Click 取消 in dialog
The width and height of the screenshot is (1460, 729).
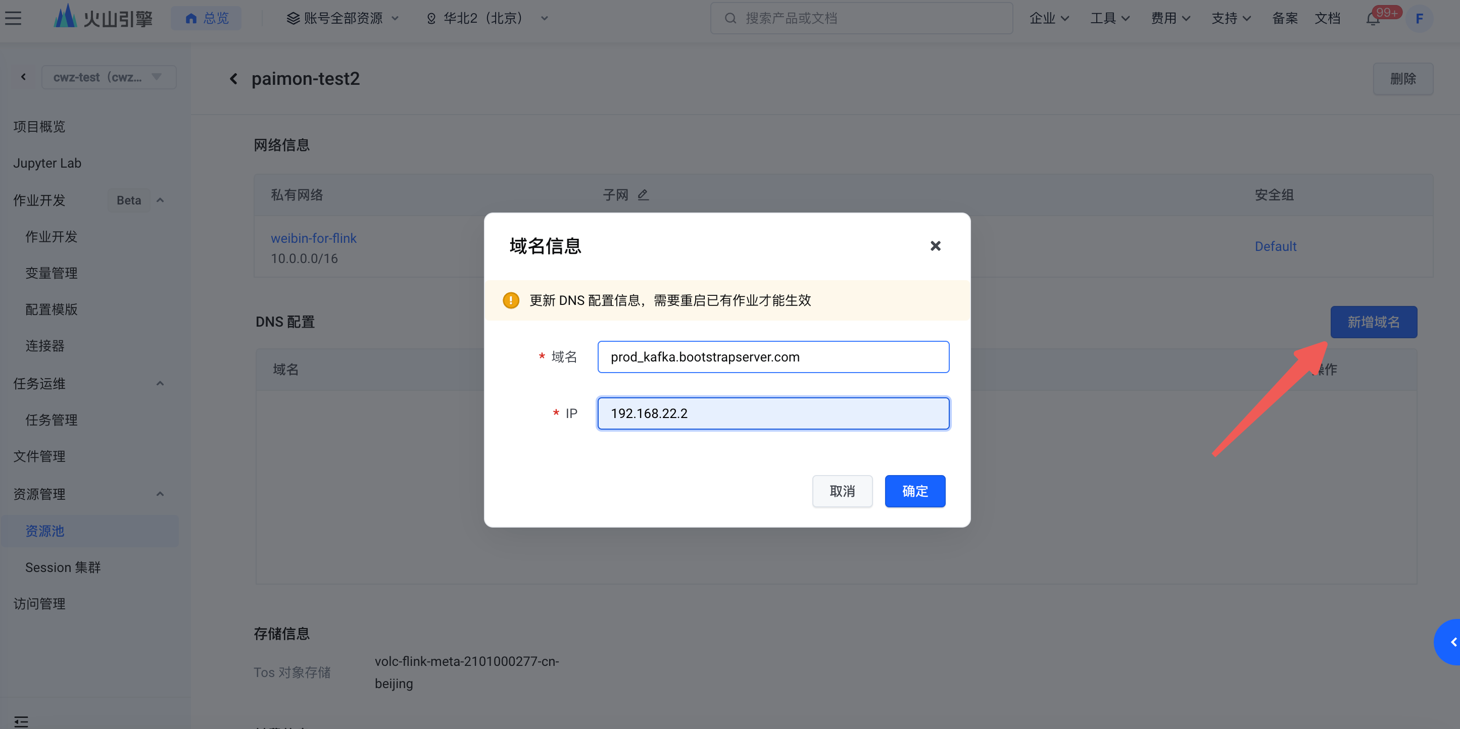point(842,491)
